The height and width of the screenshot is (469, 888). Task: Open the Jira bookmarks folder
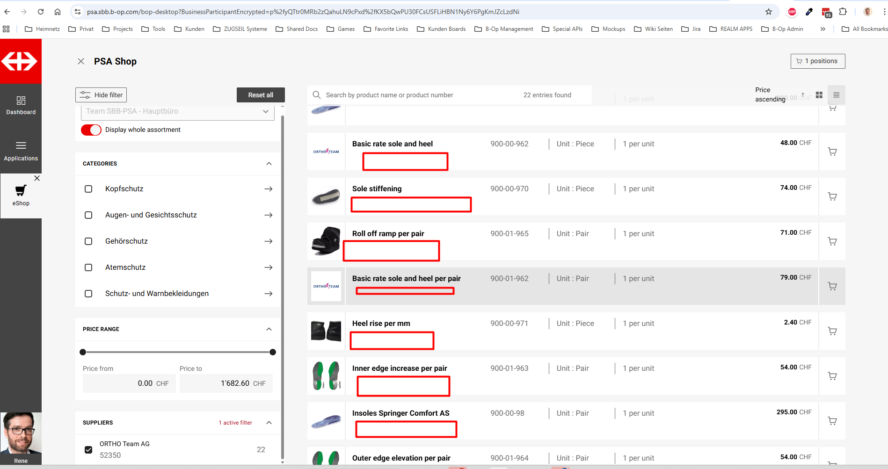pyautogui.click(x=691, y=29)
